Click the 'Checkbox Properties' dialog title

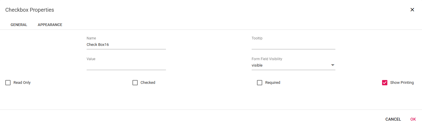[x=30, y=10]
